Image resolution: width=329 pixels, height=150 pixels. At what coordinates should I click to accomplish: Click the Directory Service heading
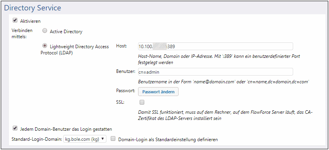(x=32, y=8)
